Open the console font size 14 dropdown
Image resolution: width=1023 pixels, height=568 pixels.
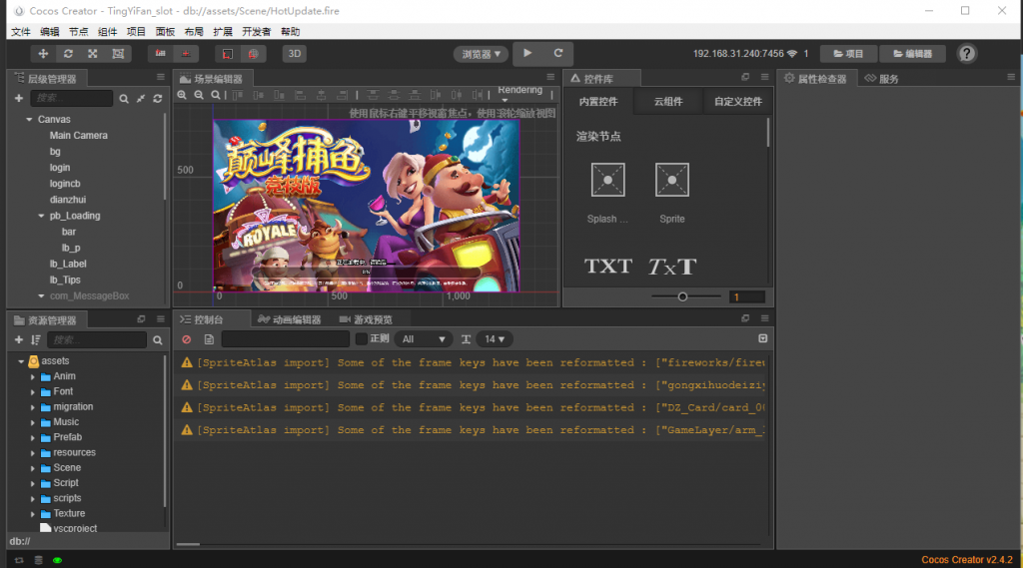pos(495,339)
